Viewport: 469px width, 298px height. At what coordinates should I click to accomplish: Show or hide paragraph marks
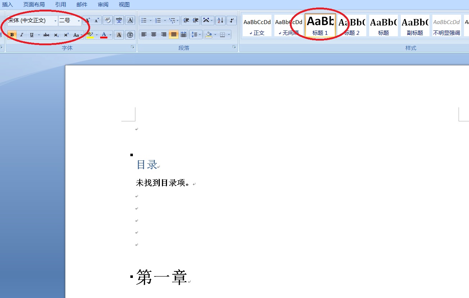point(232,20)
